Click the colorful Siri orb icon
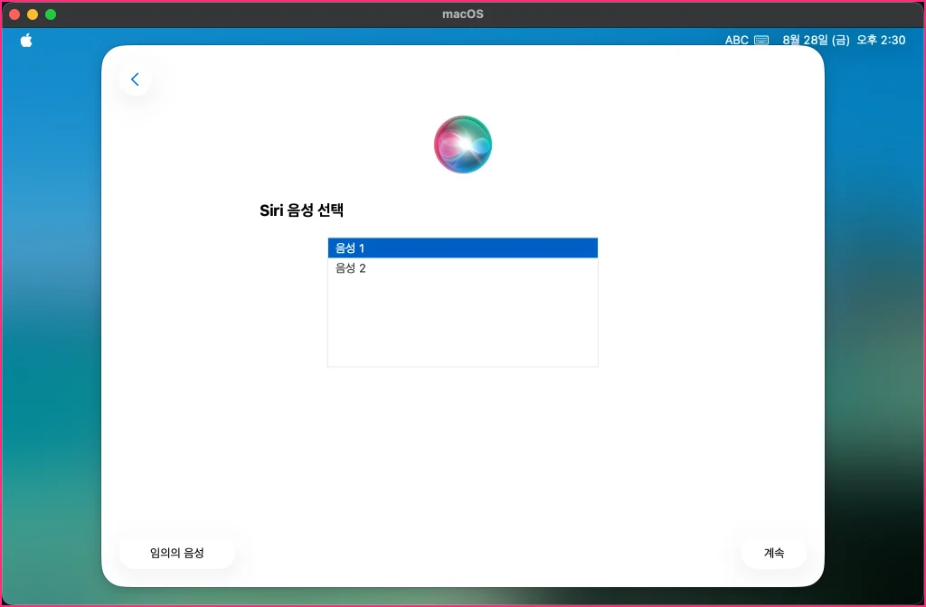This screenshot has width=926, height=607. (463, 145)
